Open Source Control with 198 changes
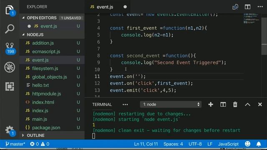 tap(10, 48)
